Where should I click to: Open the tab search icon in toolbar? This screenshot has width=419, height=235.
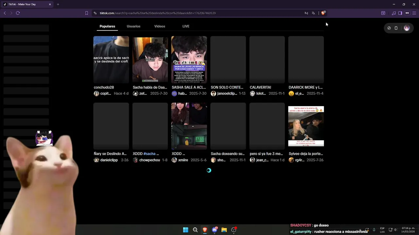[x=383, y=13]
